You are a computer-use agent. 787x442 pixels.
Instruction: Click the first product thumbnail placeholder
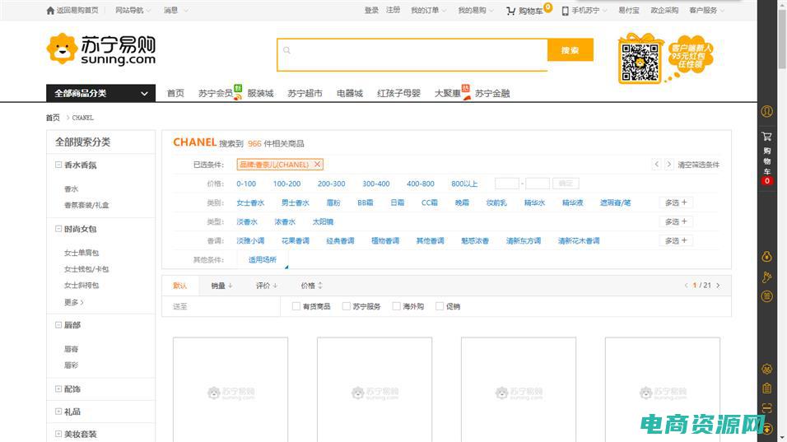tap(231, 389)
